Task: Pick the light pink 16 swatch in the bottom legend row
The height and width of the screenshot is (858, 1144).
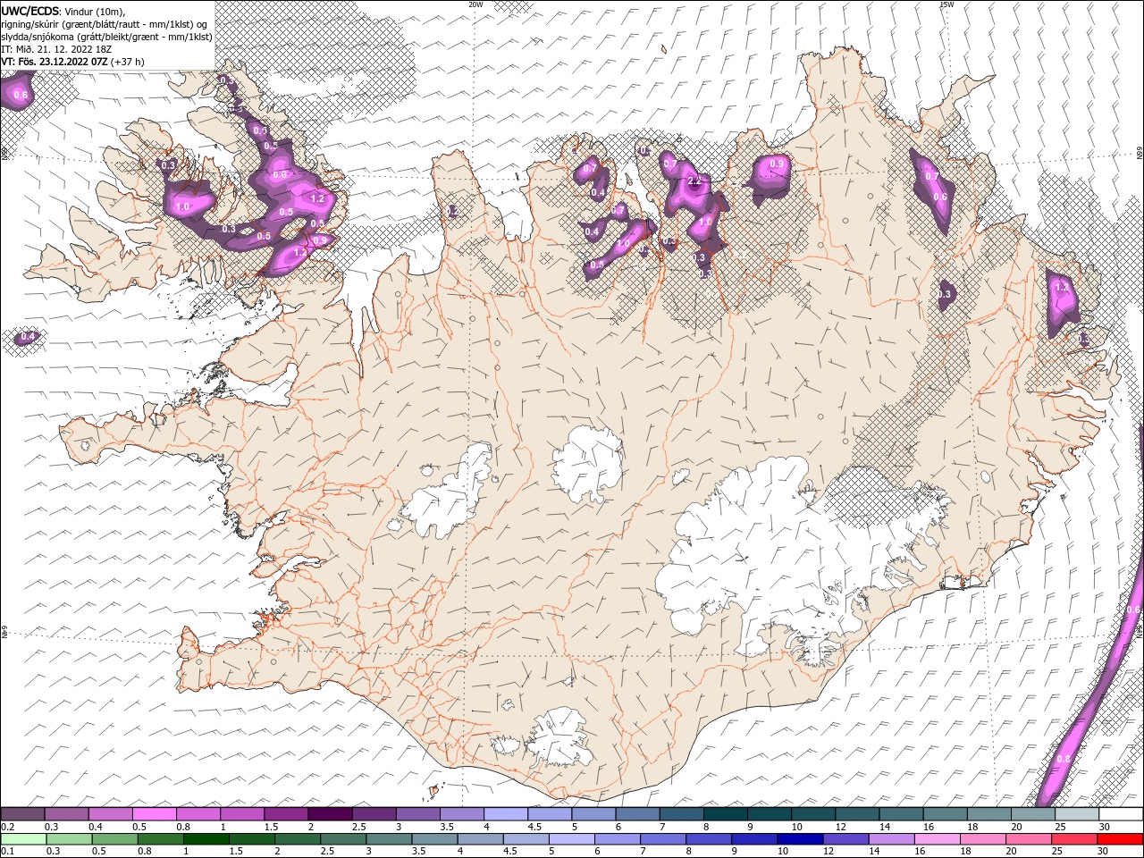Action: [x=936, y=838]
